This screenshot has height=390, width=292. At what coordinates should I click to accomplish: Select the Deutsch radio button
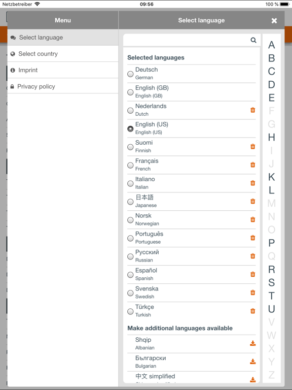coord(130,74)
